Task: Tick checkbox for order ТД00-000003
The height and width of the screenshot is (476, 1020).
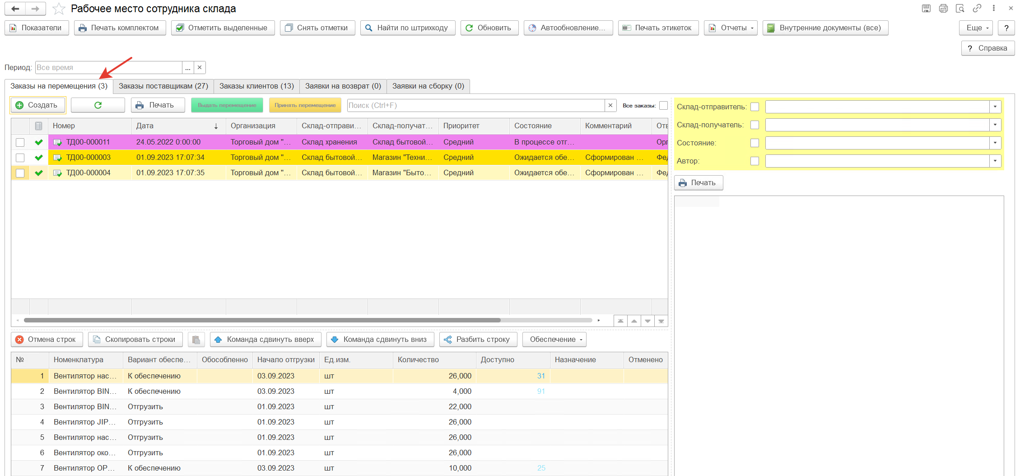Action: 20,158
